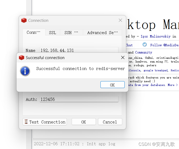
Task: Open the Advanced Settings tab
Action: (x=102, y=32)
